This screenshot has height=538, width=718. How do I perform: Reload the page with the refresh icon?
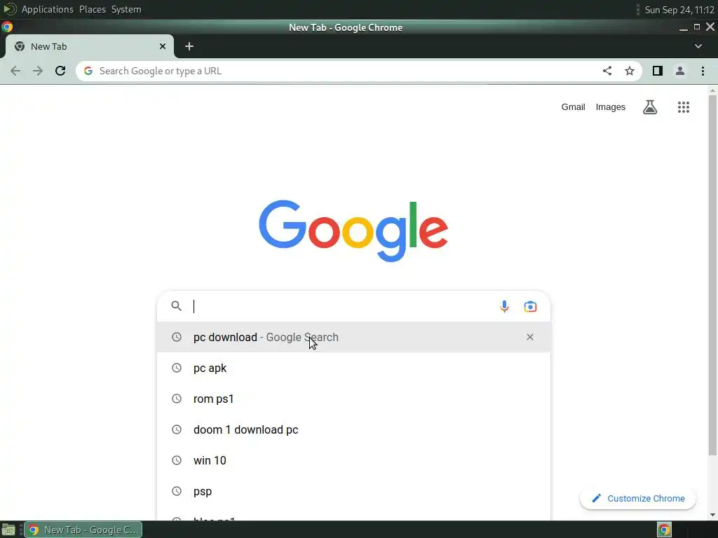[x=60, y=71]
